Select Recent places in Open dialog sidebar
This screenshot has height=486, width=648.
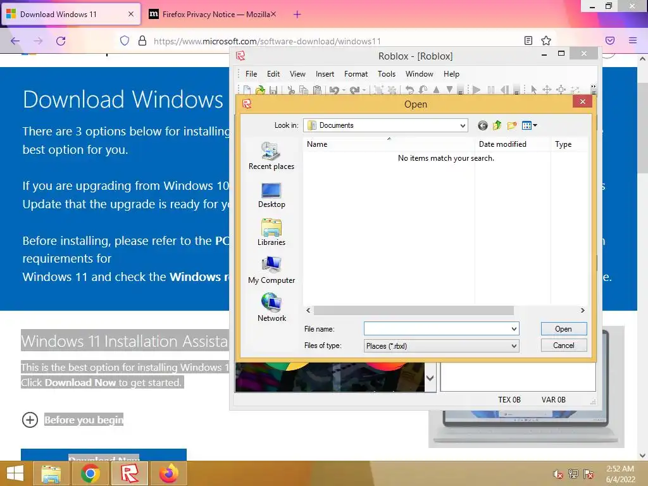[271, 156]
